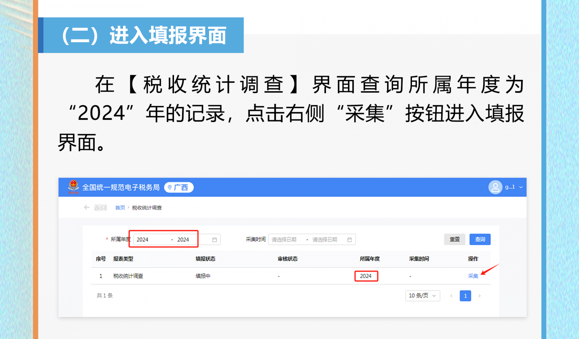Click the 首页 breadcrumb link

tap(120, 208)
